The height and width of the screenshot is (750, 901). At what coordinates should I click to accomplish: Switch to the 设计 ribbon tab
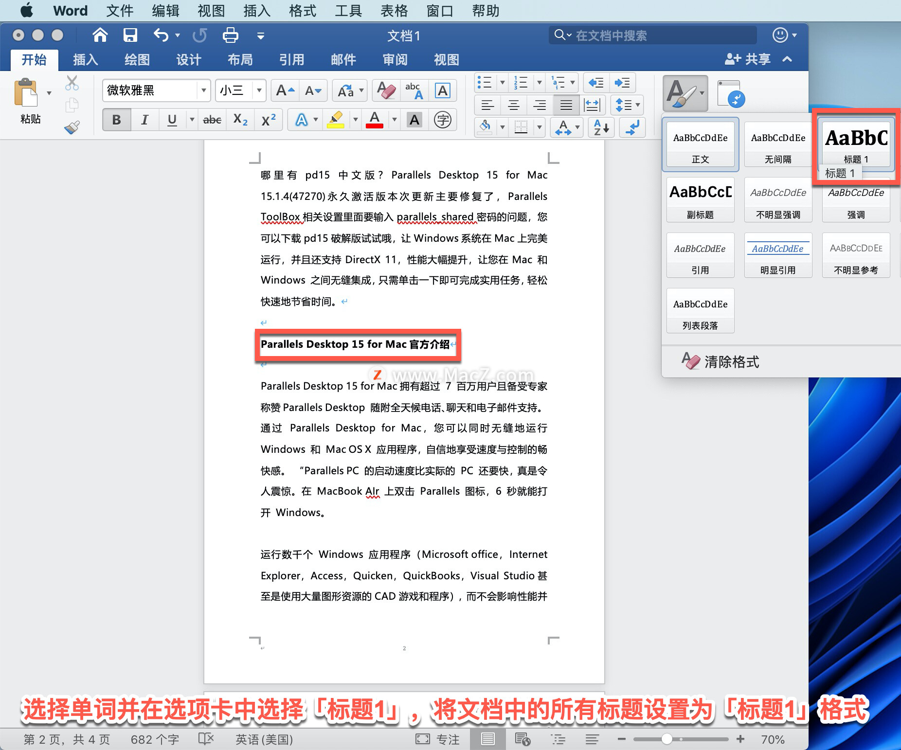click(189, 60)
